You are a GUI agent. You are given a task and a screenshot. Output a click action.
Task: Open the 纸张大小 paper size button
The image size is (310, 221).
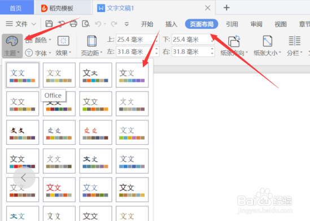267,46
